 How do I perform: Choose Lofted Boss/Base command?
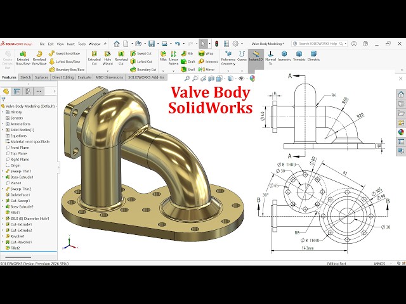pos(64,61)
